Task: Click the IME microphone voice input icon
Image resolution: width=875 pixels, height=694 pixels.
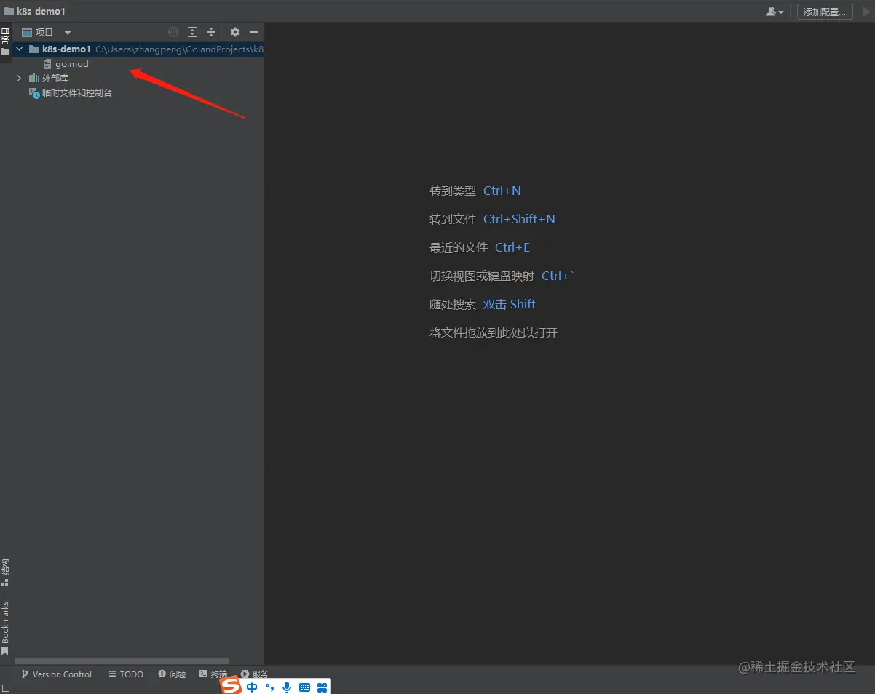Action: 287,687
